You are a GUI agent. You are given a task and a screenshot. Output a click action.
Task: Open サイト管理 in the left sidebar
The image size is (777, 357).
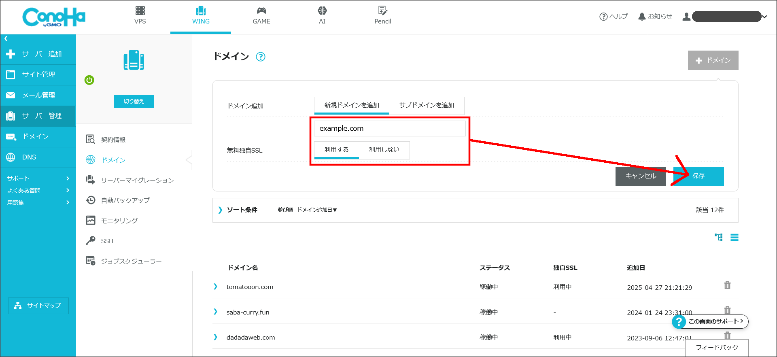point(38,75)
